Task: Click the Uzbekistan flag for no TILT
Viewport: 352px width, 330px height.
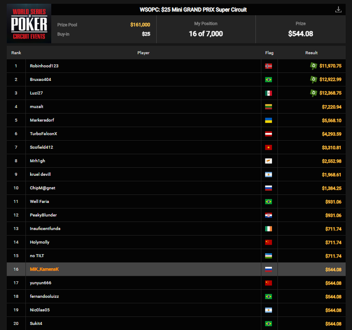Action: point(269,256)
